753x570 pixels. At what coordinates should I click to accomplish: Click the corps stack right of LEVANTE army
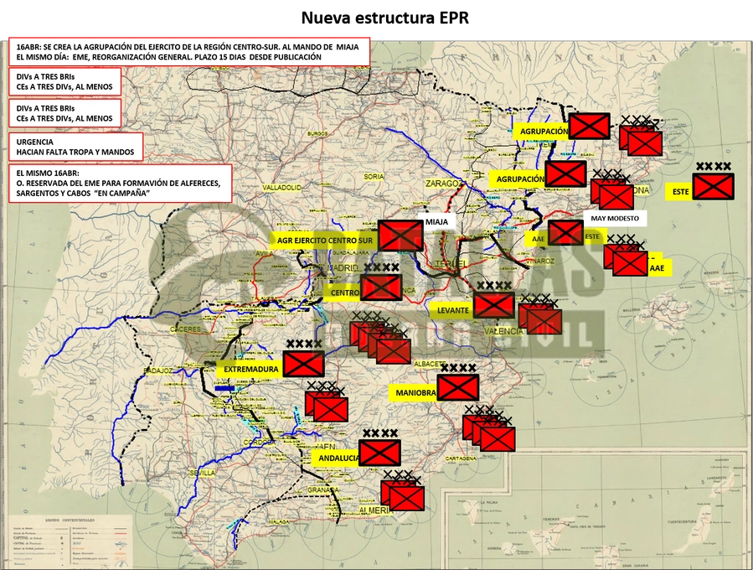pyautogui.click(x=540, y=315)
